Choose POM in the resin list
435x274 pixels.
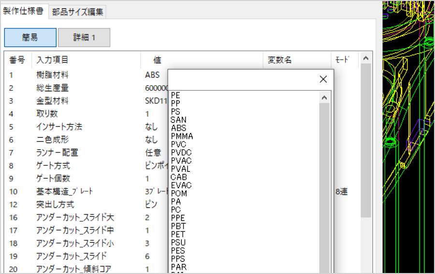[x=179, y=193]
